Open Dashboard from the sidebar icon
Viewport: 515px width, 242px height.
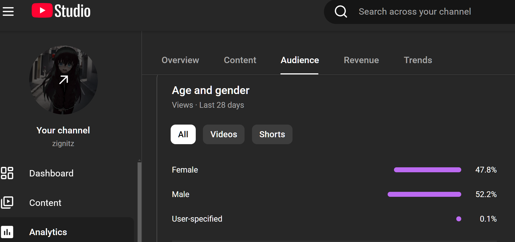tap(7, 173)
